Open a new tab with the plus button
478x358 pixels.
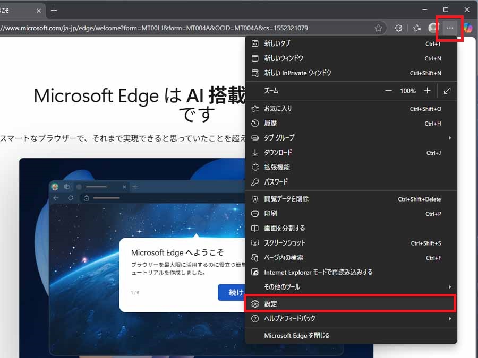(54, 10)
